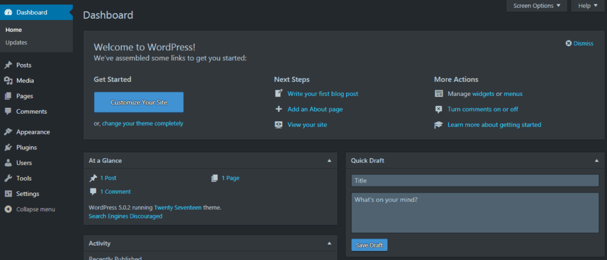Collapse the Quick Draft widget

click(x=596, y=161)
